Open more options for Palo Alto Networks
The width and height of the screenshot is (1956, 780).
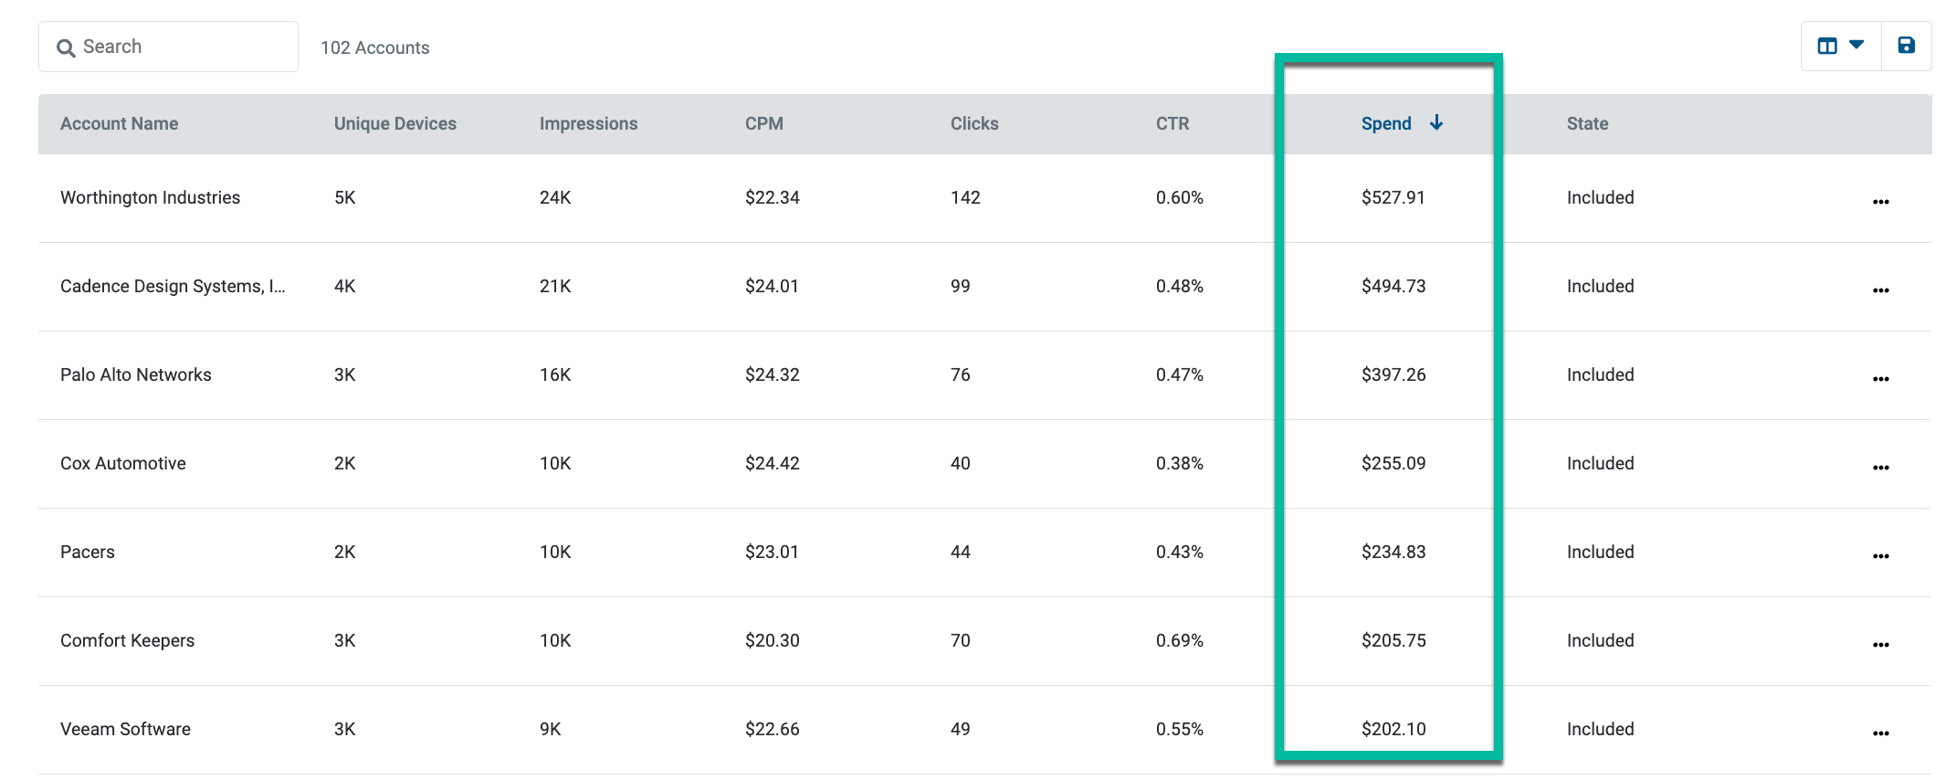coord(1880,378)
